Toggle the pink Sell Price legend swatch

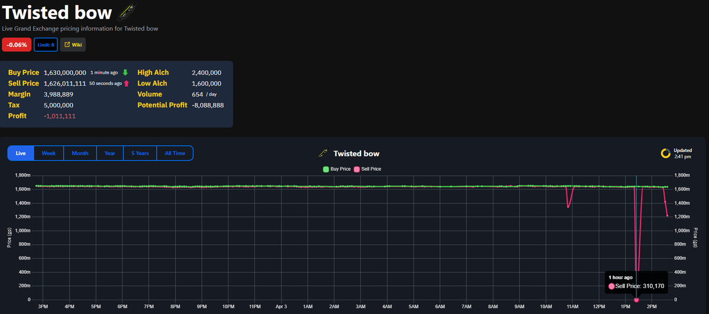357,169
